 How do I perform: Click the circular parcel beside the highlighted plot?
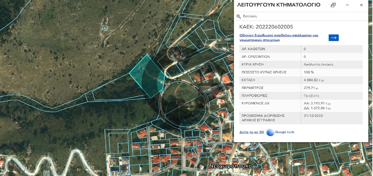pyautogui.click(x=183, y=104)
